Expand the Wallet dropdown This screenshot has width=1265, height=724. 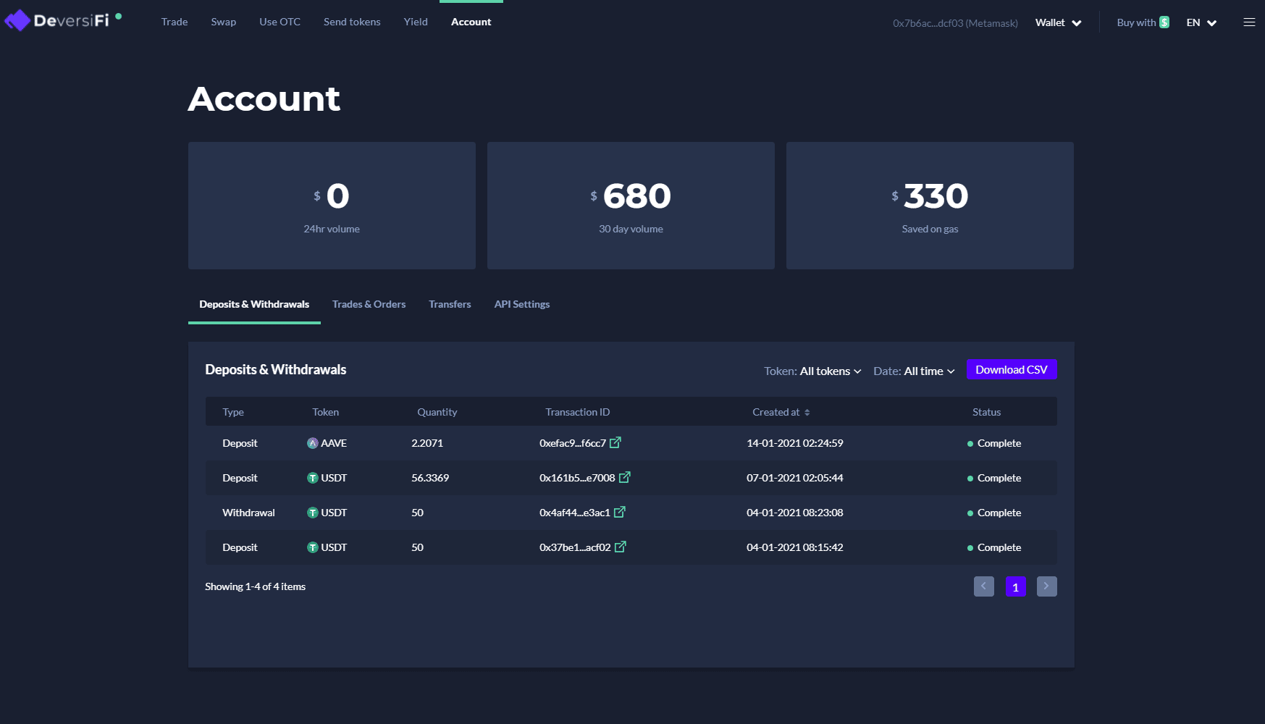[x=1059, y=22]
